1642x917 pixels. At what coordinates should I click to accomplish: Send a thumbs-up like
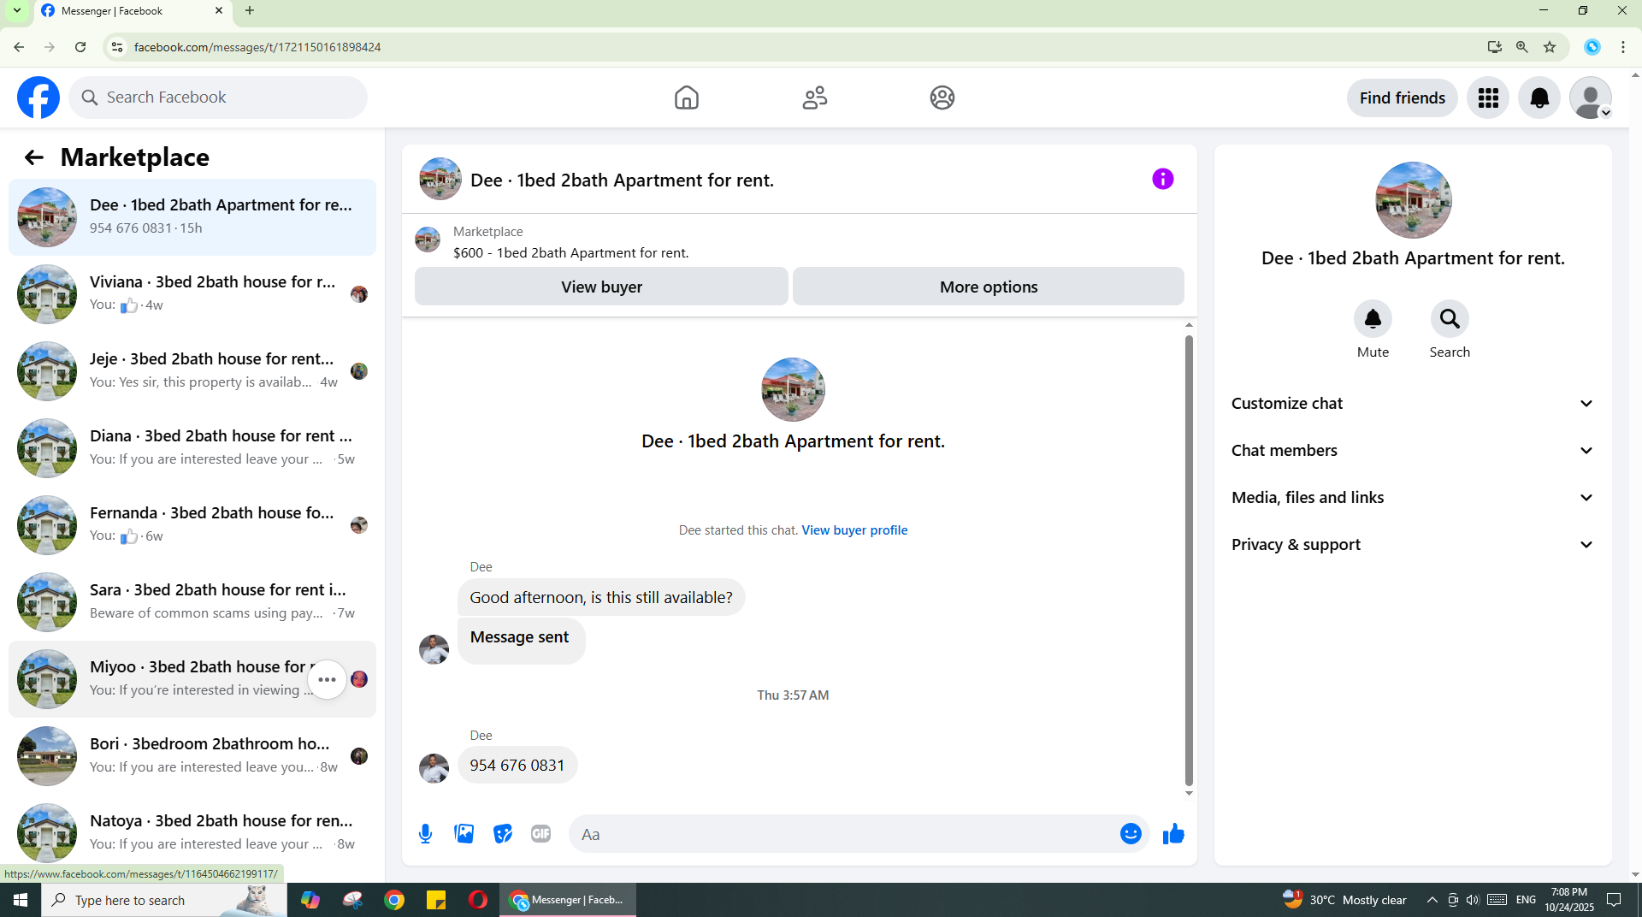[1173, 834]
